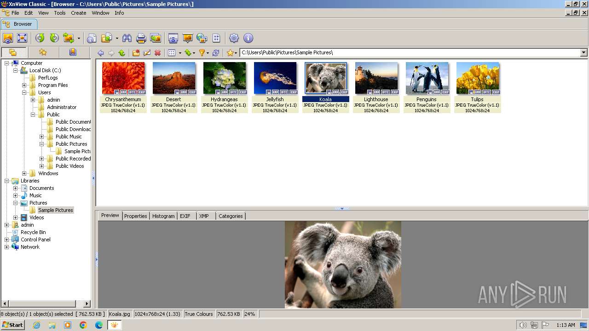Open the View image toolbar icon
Image resolution: width=589 pixels, height=331 pixels.
tap(8, 38)
